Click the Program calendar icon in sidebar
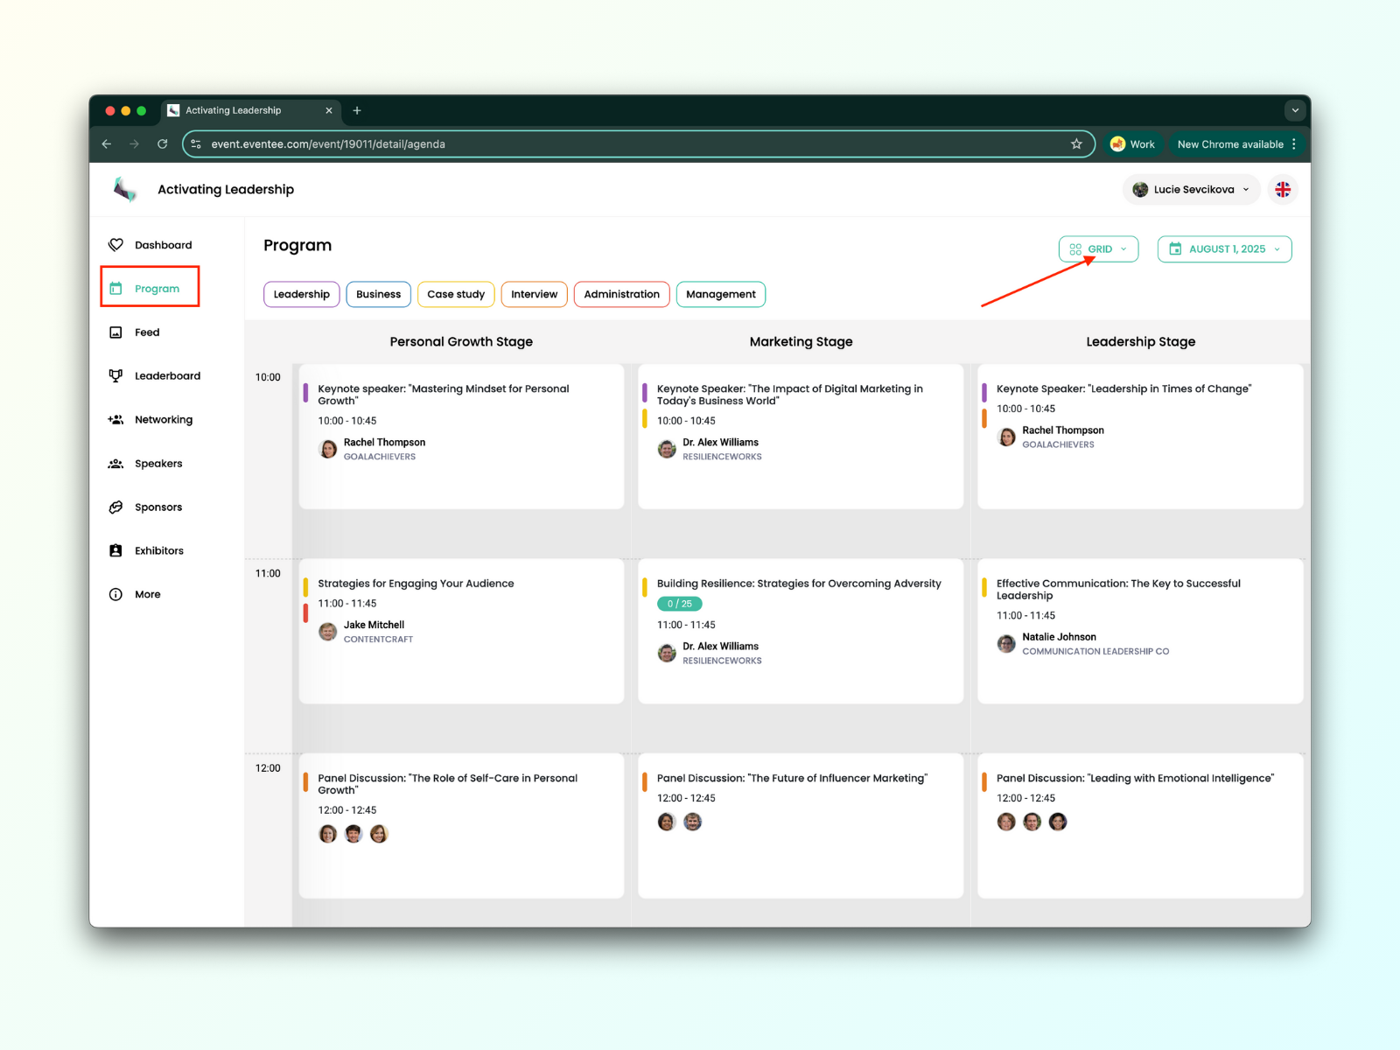Image resolution: width=1400 pixels, height=1050 pixels. pos(115,289)
